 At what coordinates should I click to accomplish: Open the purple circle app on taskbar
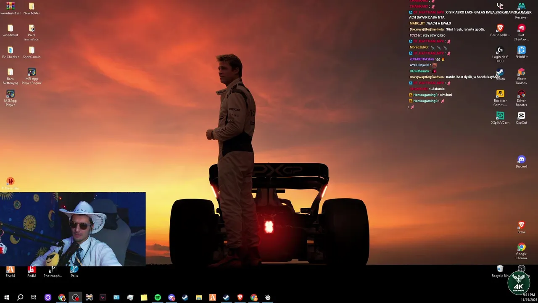point(48,298)
